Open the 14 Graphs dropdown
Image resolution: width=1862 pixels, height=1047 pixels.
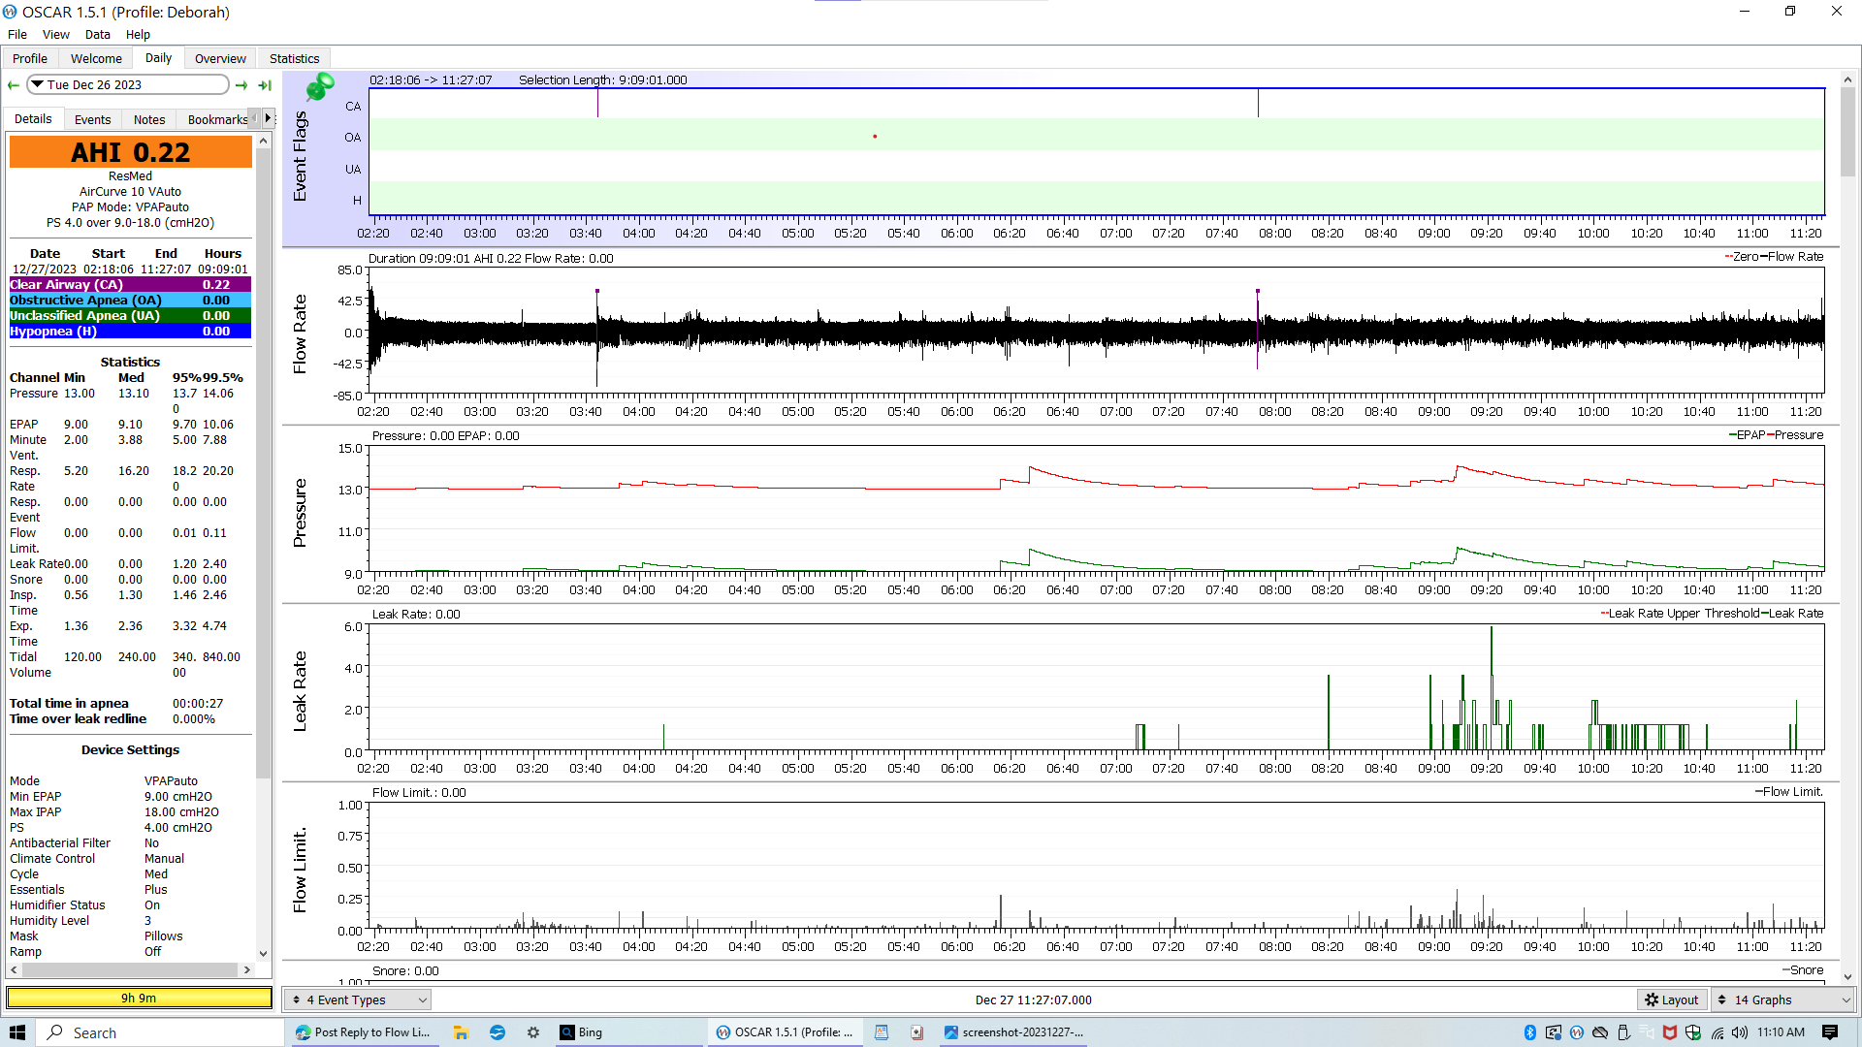pyautogui.click(x=1782, y=999)
